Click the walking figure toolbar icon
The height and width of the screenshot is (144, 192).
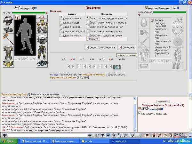[x=114, y=135]
